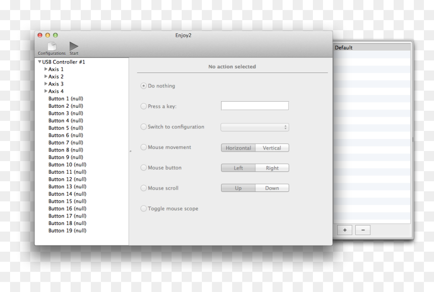Image resolution: width=434 pixels, height=292 pixels.
Task: Select the Default configuration in the list
Action: pos(372,47)
